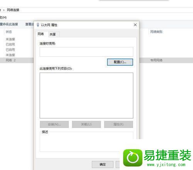Switch to the 共享 tab
Screen dimensions: 193x170
(x=53, y=34)
